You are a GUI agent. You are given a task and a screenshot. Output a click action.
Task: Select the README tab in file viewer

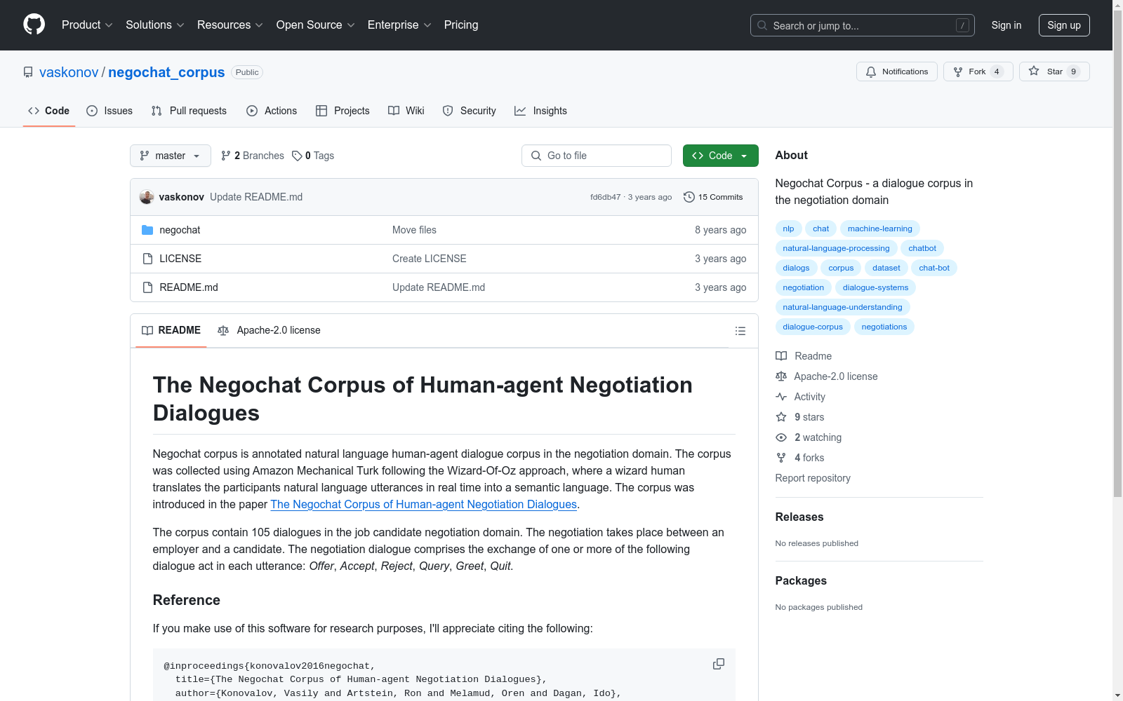(171, 330)
